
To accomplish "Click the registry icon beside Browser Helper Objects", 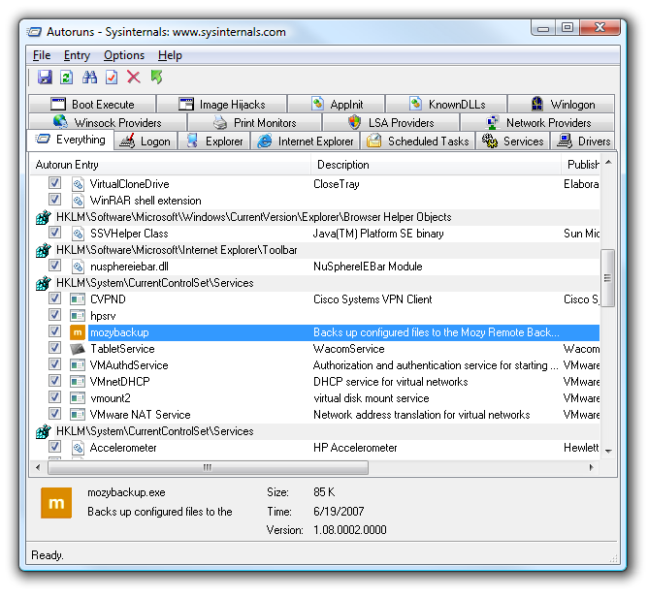I will (43, 217).
